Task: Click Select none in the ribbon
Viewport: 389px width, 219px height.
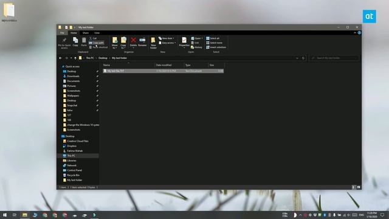Action: click(x=215, y=43)
